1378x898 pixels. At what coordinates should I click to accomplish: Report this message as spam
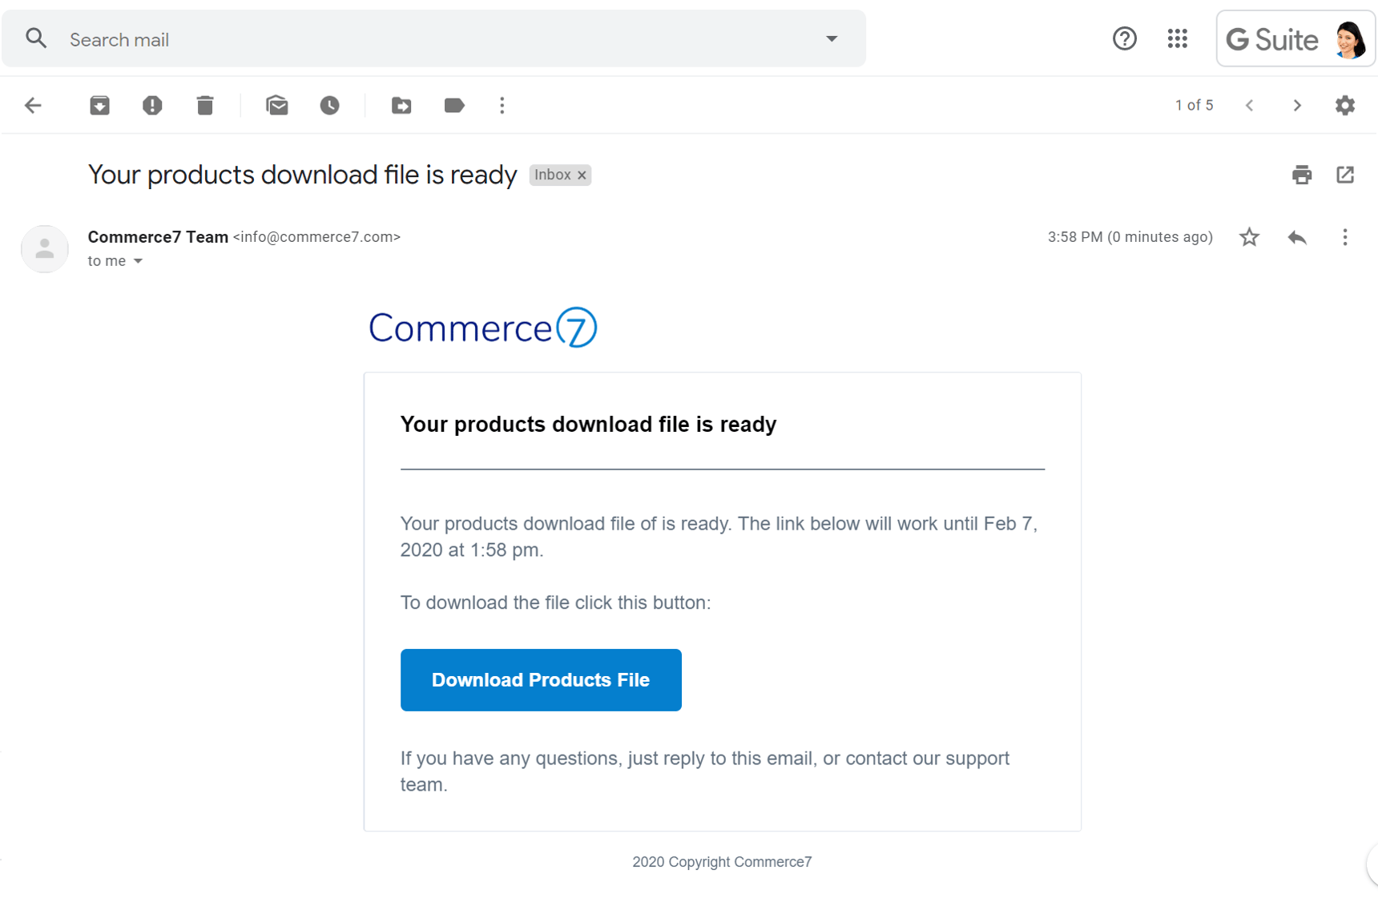152,106
